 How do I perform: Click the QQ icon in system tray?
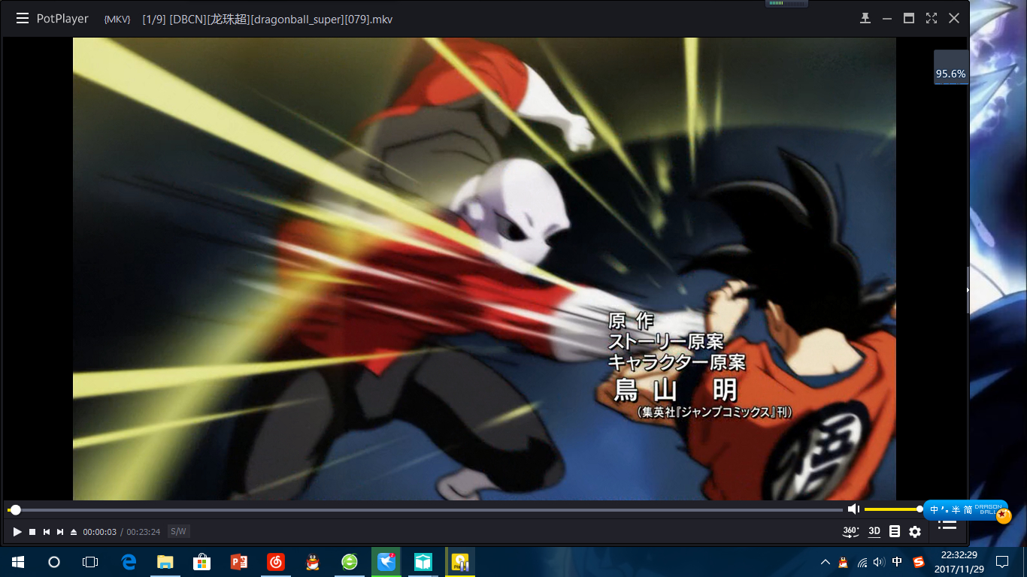click(844, 562)
